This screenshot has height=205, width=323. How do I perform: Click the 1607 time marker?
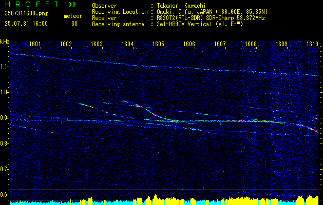[x=220, y=44]
